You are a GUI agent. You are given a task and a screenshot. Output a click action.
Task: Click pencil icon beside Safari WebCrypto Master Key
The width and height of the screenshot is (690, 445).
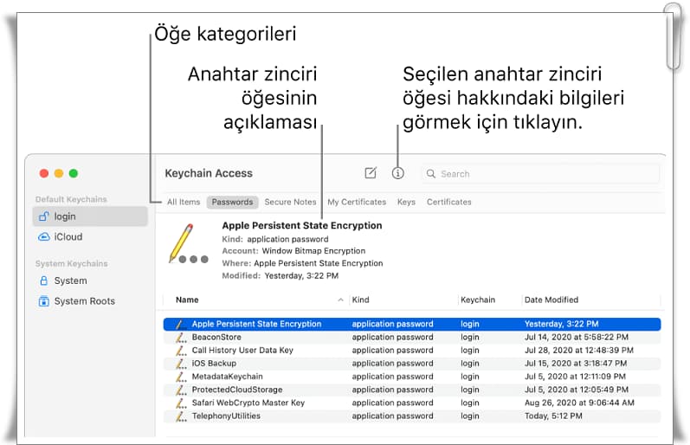coord(181,403)
